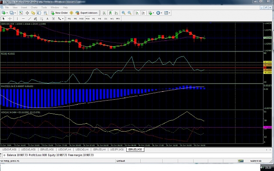
Task: Toggle chart Auto Scroll
Action: coord(137,13)
